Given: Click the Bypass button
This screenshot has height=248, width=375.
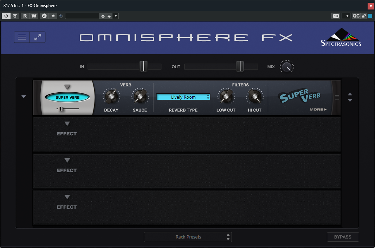Looking at the screenshot, I should pos(343,237).
